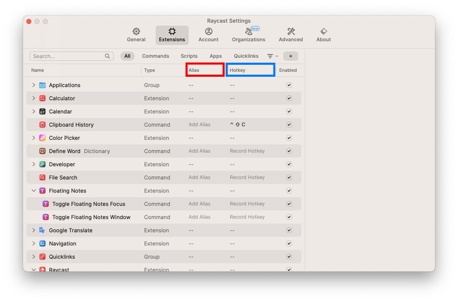The height and width of the screenshot is (302, 458).
Task: Expand the Google Translate extension
Action: pyautogui.click(x=34, y=230)
